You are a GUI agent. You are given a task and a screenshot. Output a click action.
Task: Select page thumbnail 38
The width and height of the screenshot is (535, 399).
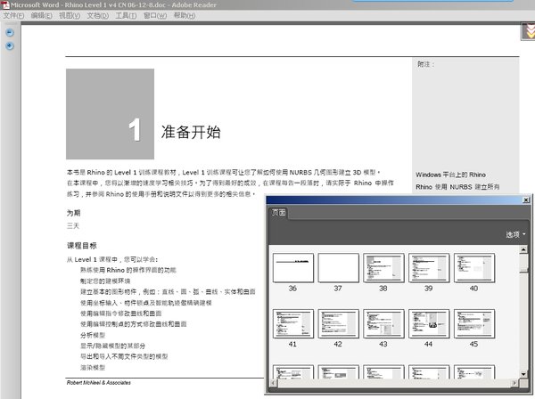pyautogui.click(x=383, y=268)
